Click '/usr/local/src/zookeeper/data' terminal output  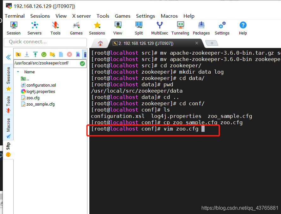tap(137, 91)
